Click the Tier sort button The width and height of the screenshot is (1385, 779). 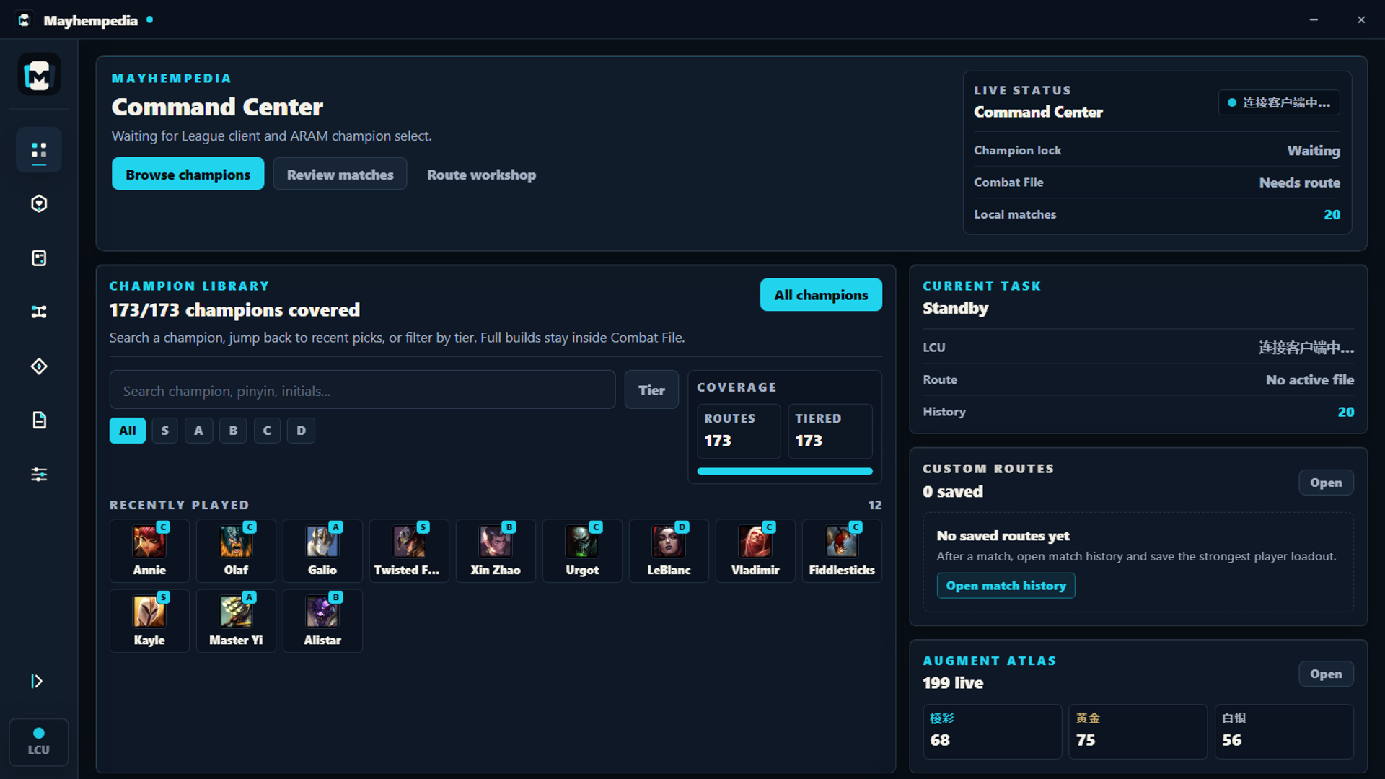tap(651, 390)
